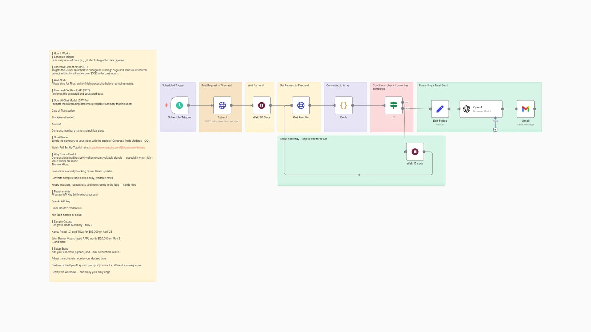Select the OpenAI Message Model node
The width and height of the screenshot is (591, 332).
[481, 109]
